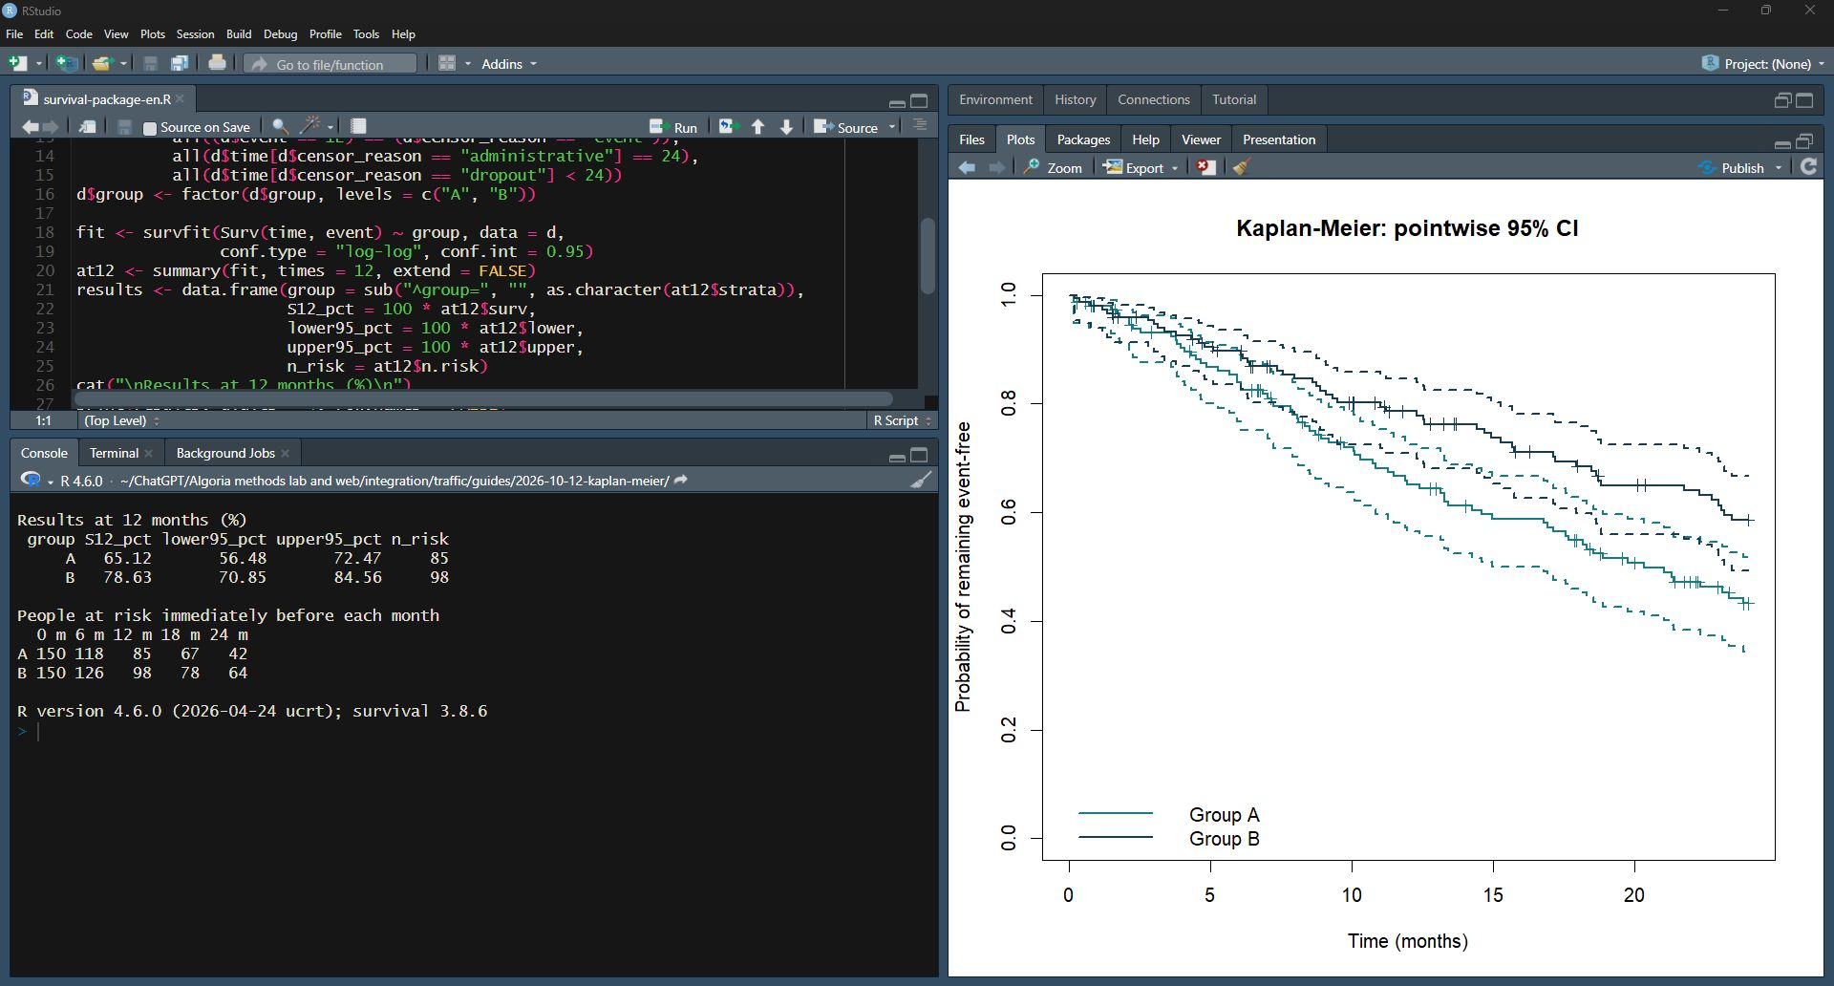Print the current file using the printer icon
This screenshot has height=986, width=1834.
point(218,63)
